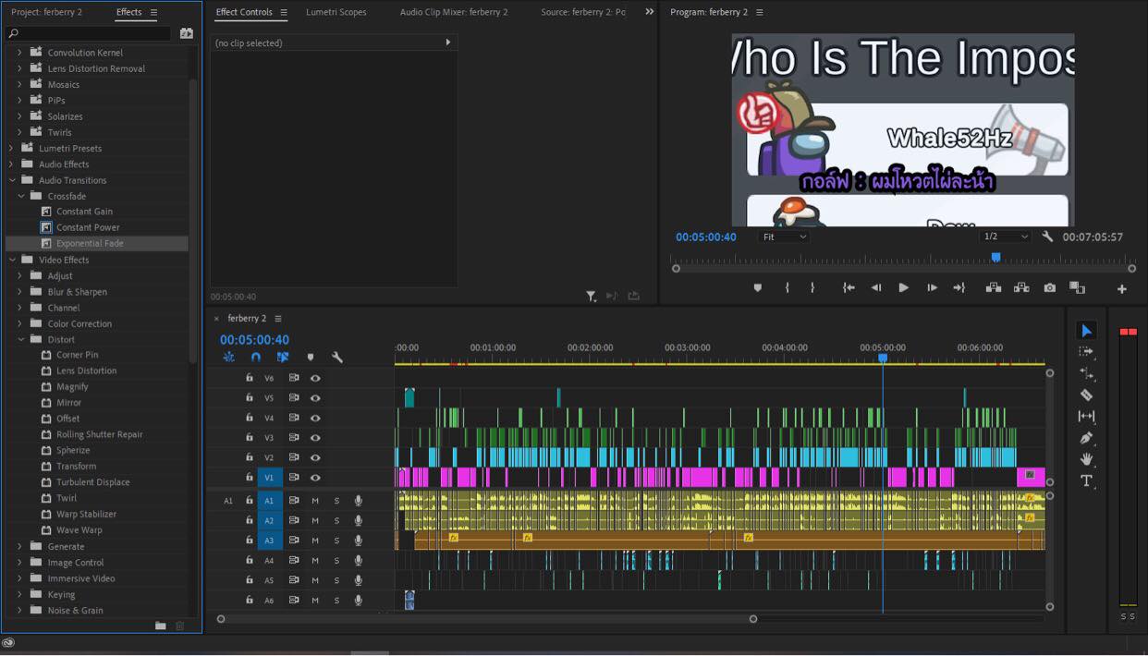Open the Fit zoom level dropdown
Image resolution: width=1148 pixels, height=656 pixels.
[x=784, y=237]
